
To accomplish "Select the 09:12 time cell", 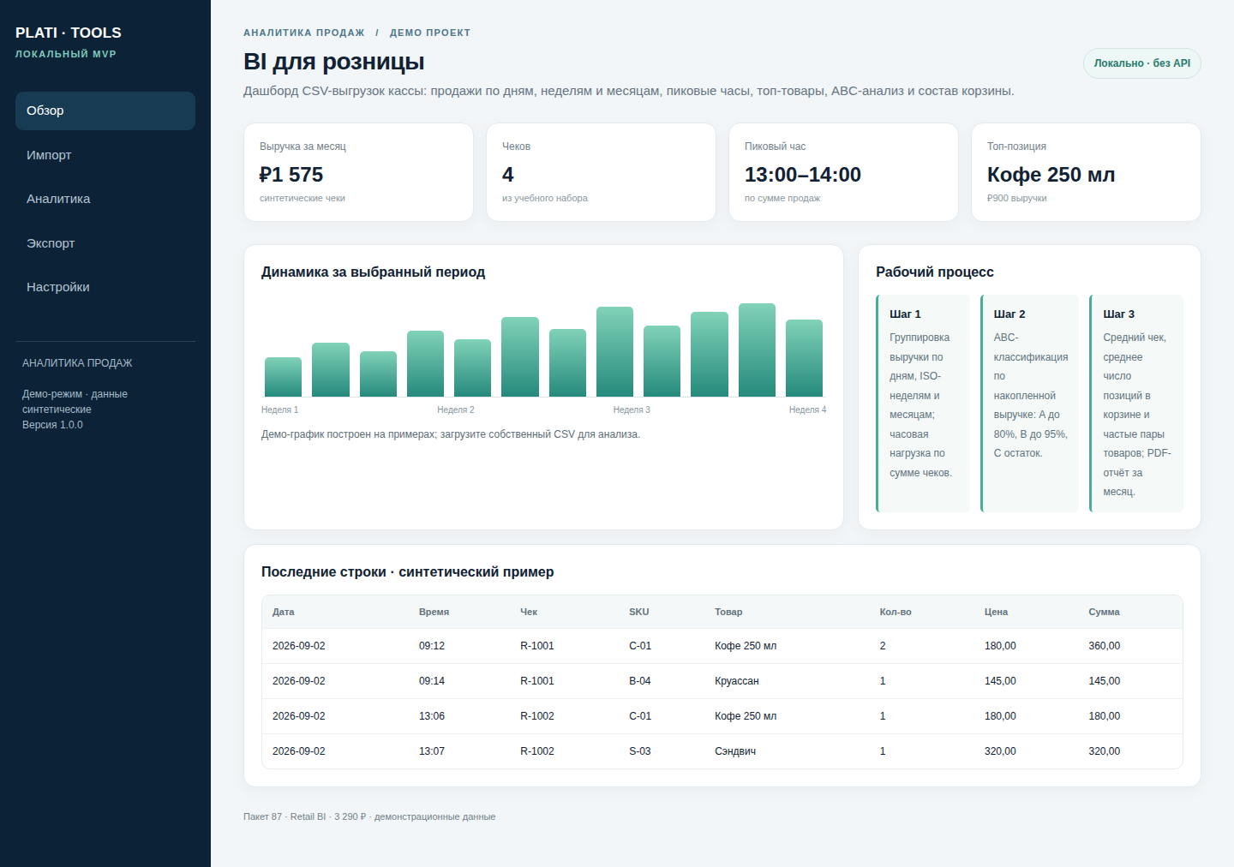I will coord(432,646).
